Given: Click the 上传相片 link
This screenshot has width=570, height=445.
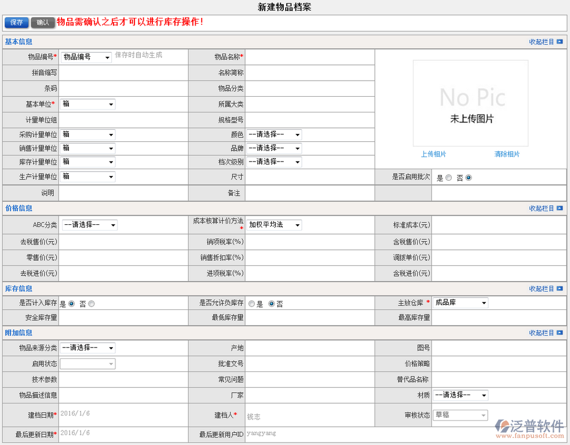Looking at the screenshot, I should click(x=433, y=154).
